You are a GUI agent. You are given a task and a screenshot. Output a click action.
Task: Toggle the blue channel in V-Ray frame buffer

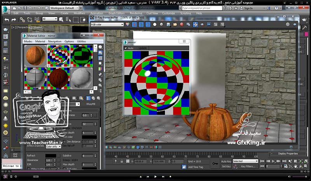pos(148,24)
